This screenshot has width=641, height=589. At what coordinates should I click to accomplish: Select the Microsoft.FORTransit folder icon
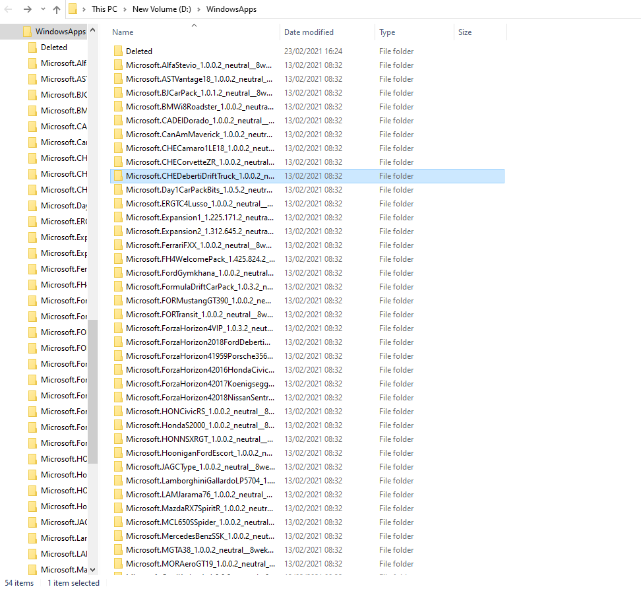[118, 315]
